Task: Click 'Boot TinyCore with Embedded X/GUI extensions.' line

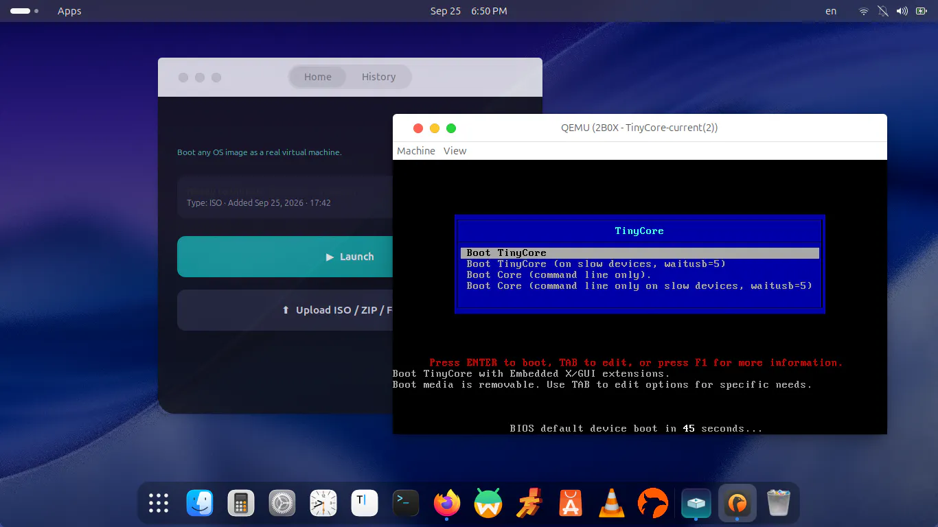Action: pos(531,374)
